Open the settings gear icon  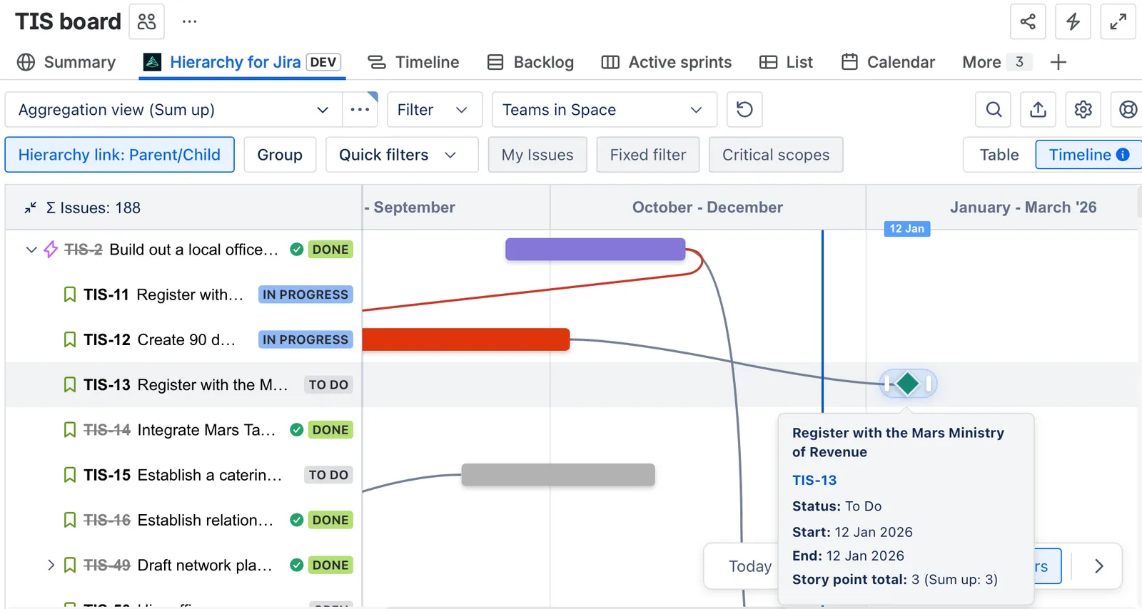click(x=1083, y=110)
